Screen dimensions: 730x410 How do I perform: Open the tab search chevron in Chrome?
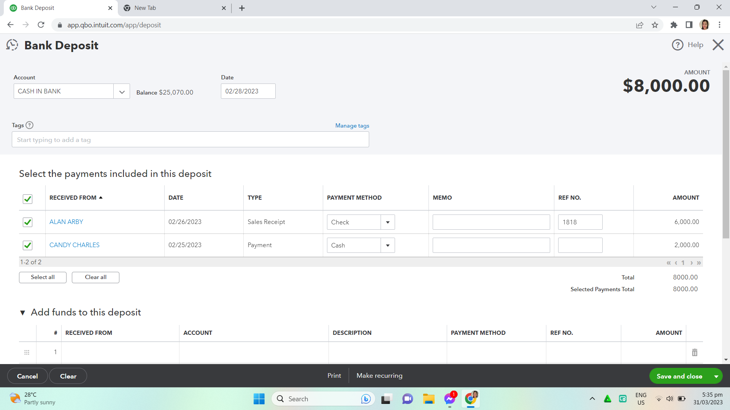pyautogui.click(x=654, y=7)
